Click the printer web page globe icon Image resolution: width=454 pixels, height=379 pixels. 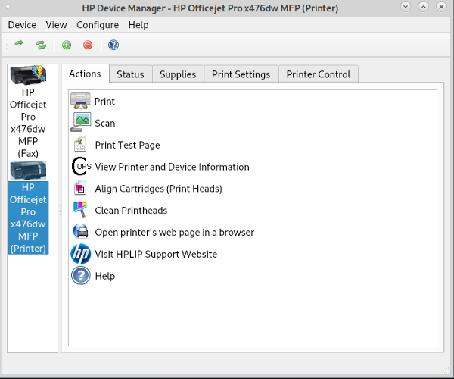[x=80, y=232]
